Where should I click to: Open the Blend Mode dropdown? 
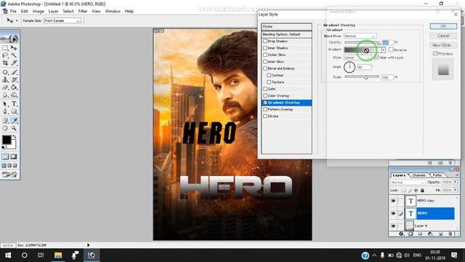[360, 36]
